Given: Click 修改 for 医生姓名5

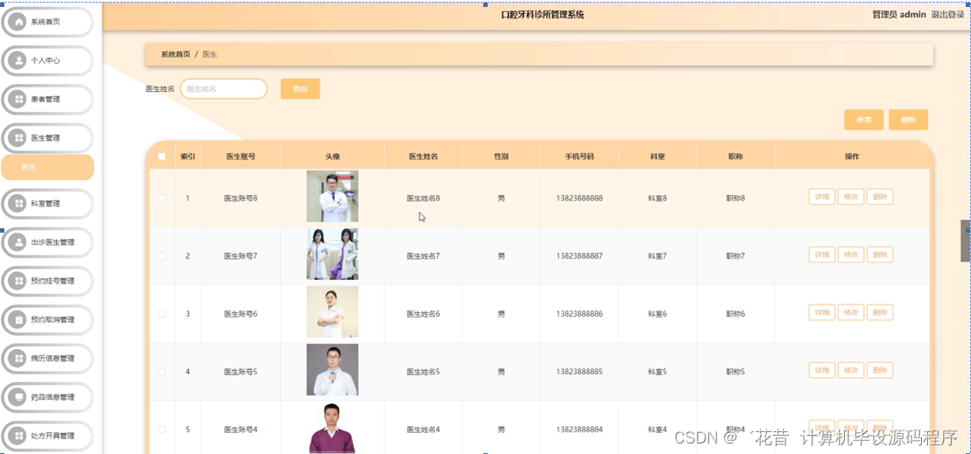Looking at the screenshot, I should coord(851,370).
